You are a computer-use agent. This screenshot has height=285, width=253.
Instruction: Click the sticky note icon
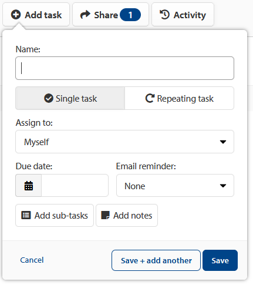[x=105, y=215]
